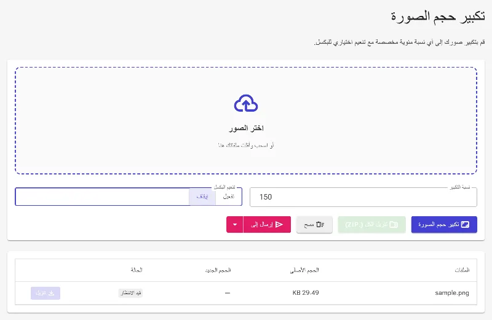Screen dimensions: 492x320
Task: Click the اختر الصور upload label
Action: [x=246, y=128]
